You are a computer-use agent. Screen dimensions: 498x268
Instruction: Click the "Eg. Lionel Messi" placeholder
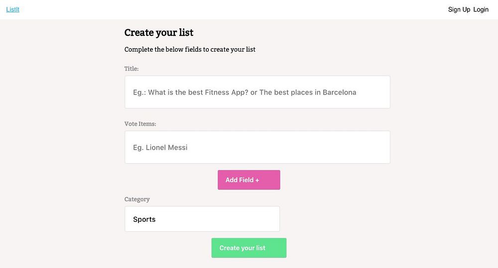click(160, 148)
